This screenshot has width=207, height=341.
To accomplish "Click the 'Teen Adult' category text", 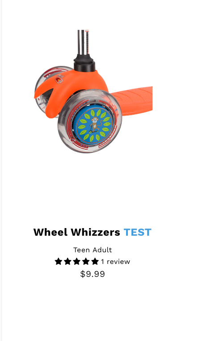I will click(x=93, y=250).
